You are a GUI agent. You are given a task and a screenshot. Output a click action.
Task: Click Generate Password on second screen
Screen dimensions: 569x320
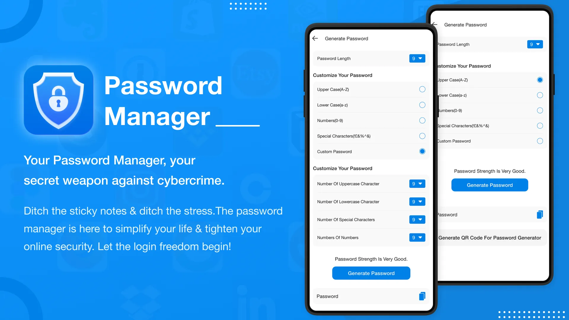tap(490, 185)
